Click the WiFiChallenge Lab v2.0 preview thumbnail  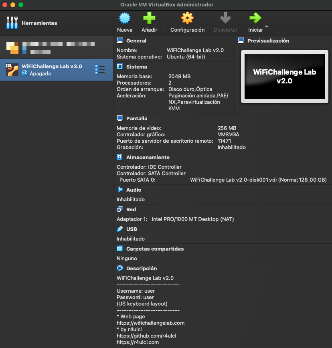pos(285,76)
